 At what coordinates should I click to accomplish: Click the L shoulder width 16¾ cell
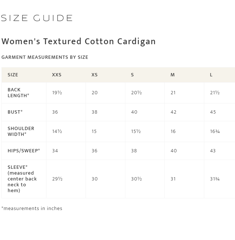tap(215, 132)
